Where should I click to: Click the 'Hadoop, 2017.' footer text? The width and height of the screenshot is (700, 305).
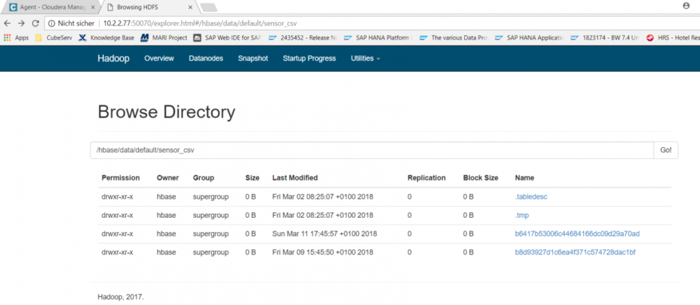[120, 296]
